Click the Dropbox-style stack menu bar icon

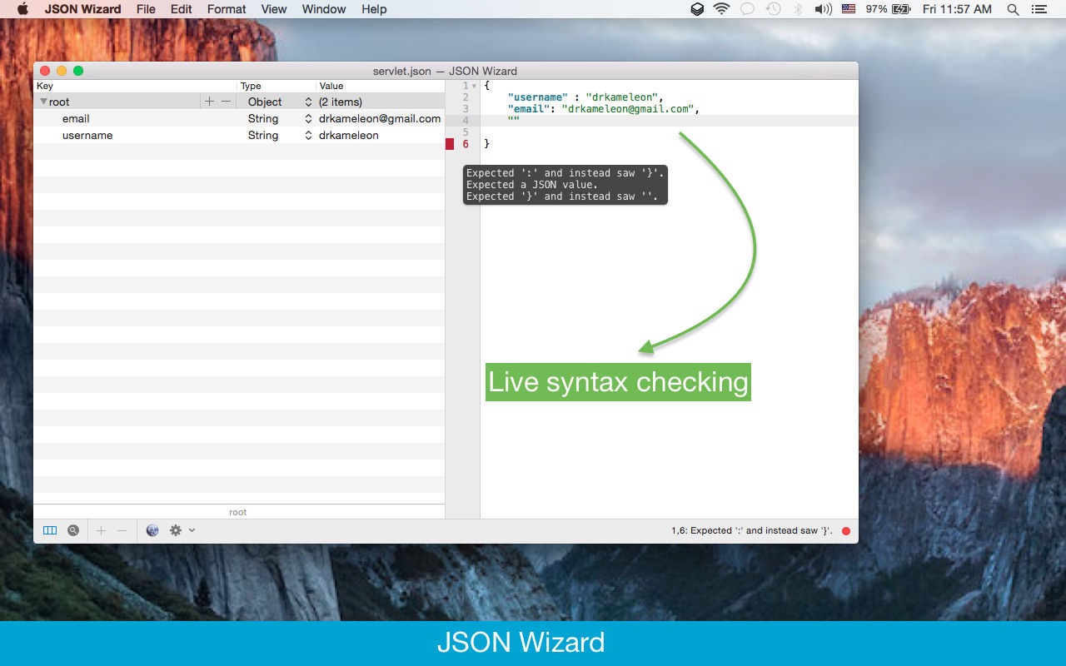click(697, 9)
